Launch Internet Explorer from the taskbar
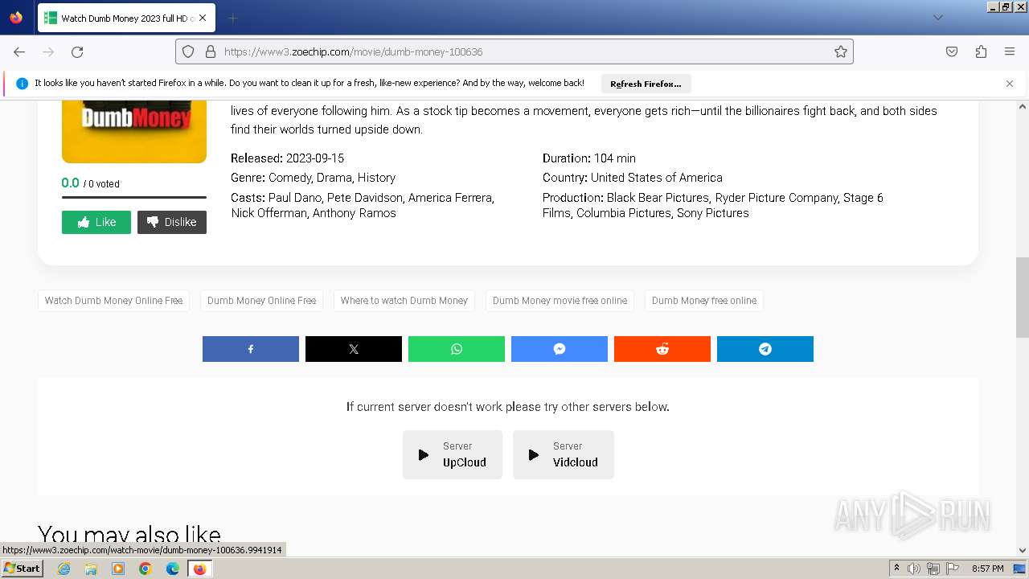 (x=64, y=569)
